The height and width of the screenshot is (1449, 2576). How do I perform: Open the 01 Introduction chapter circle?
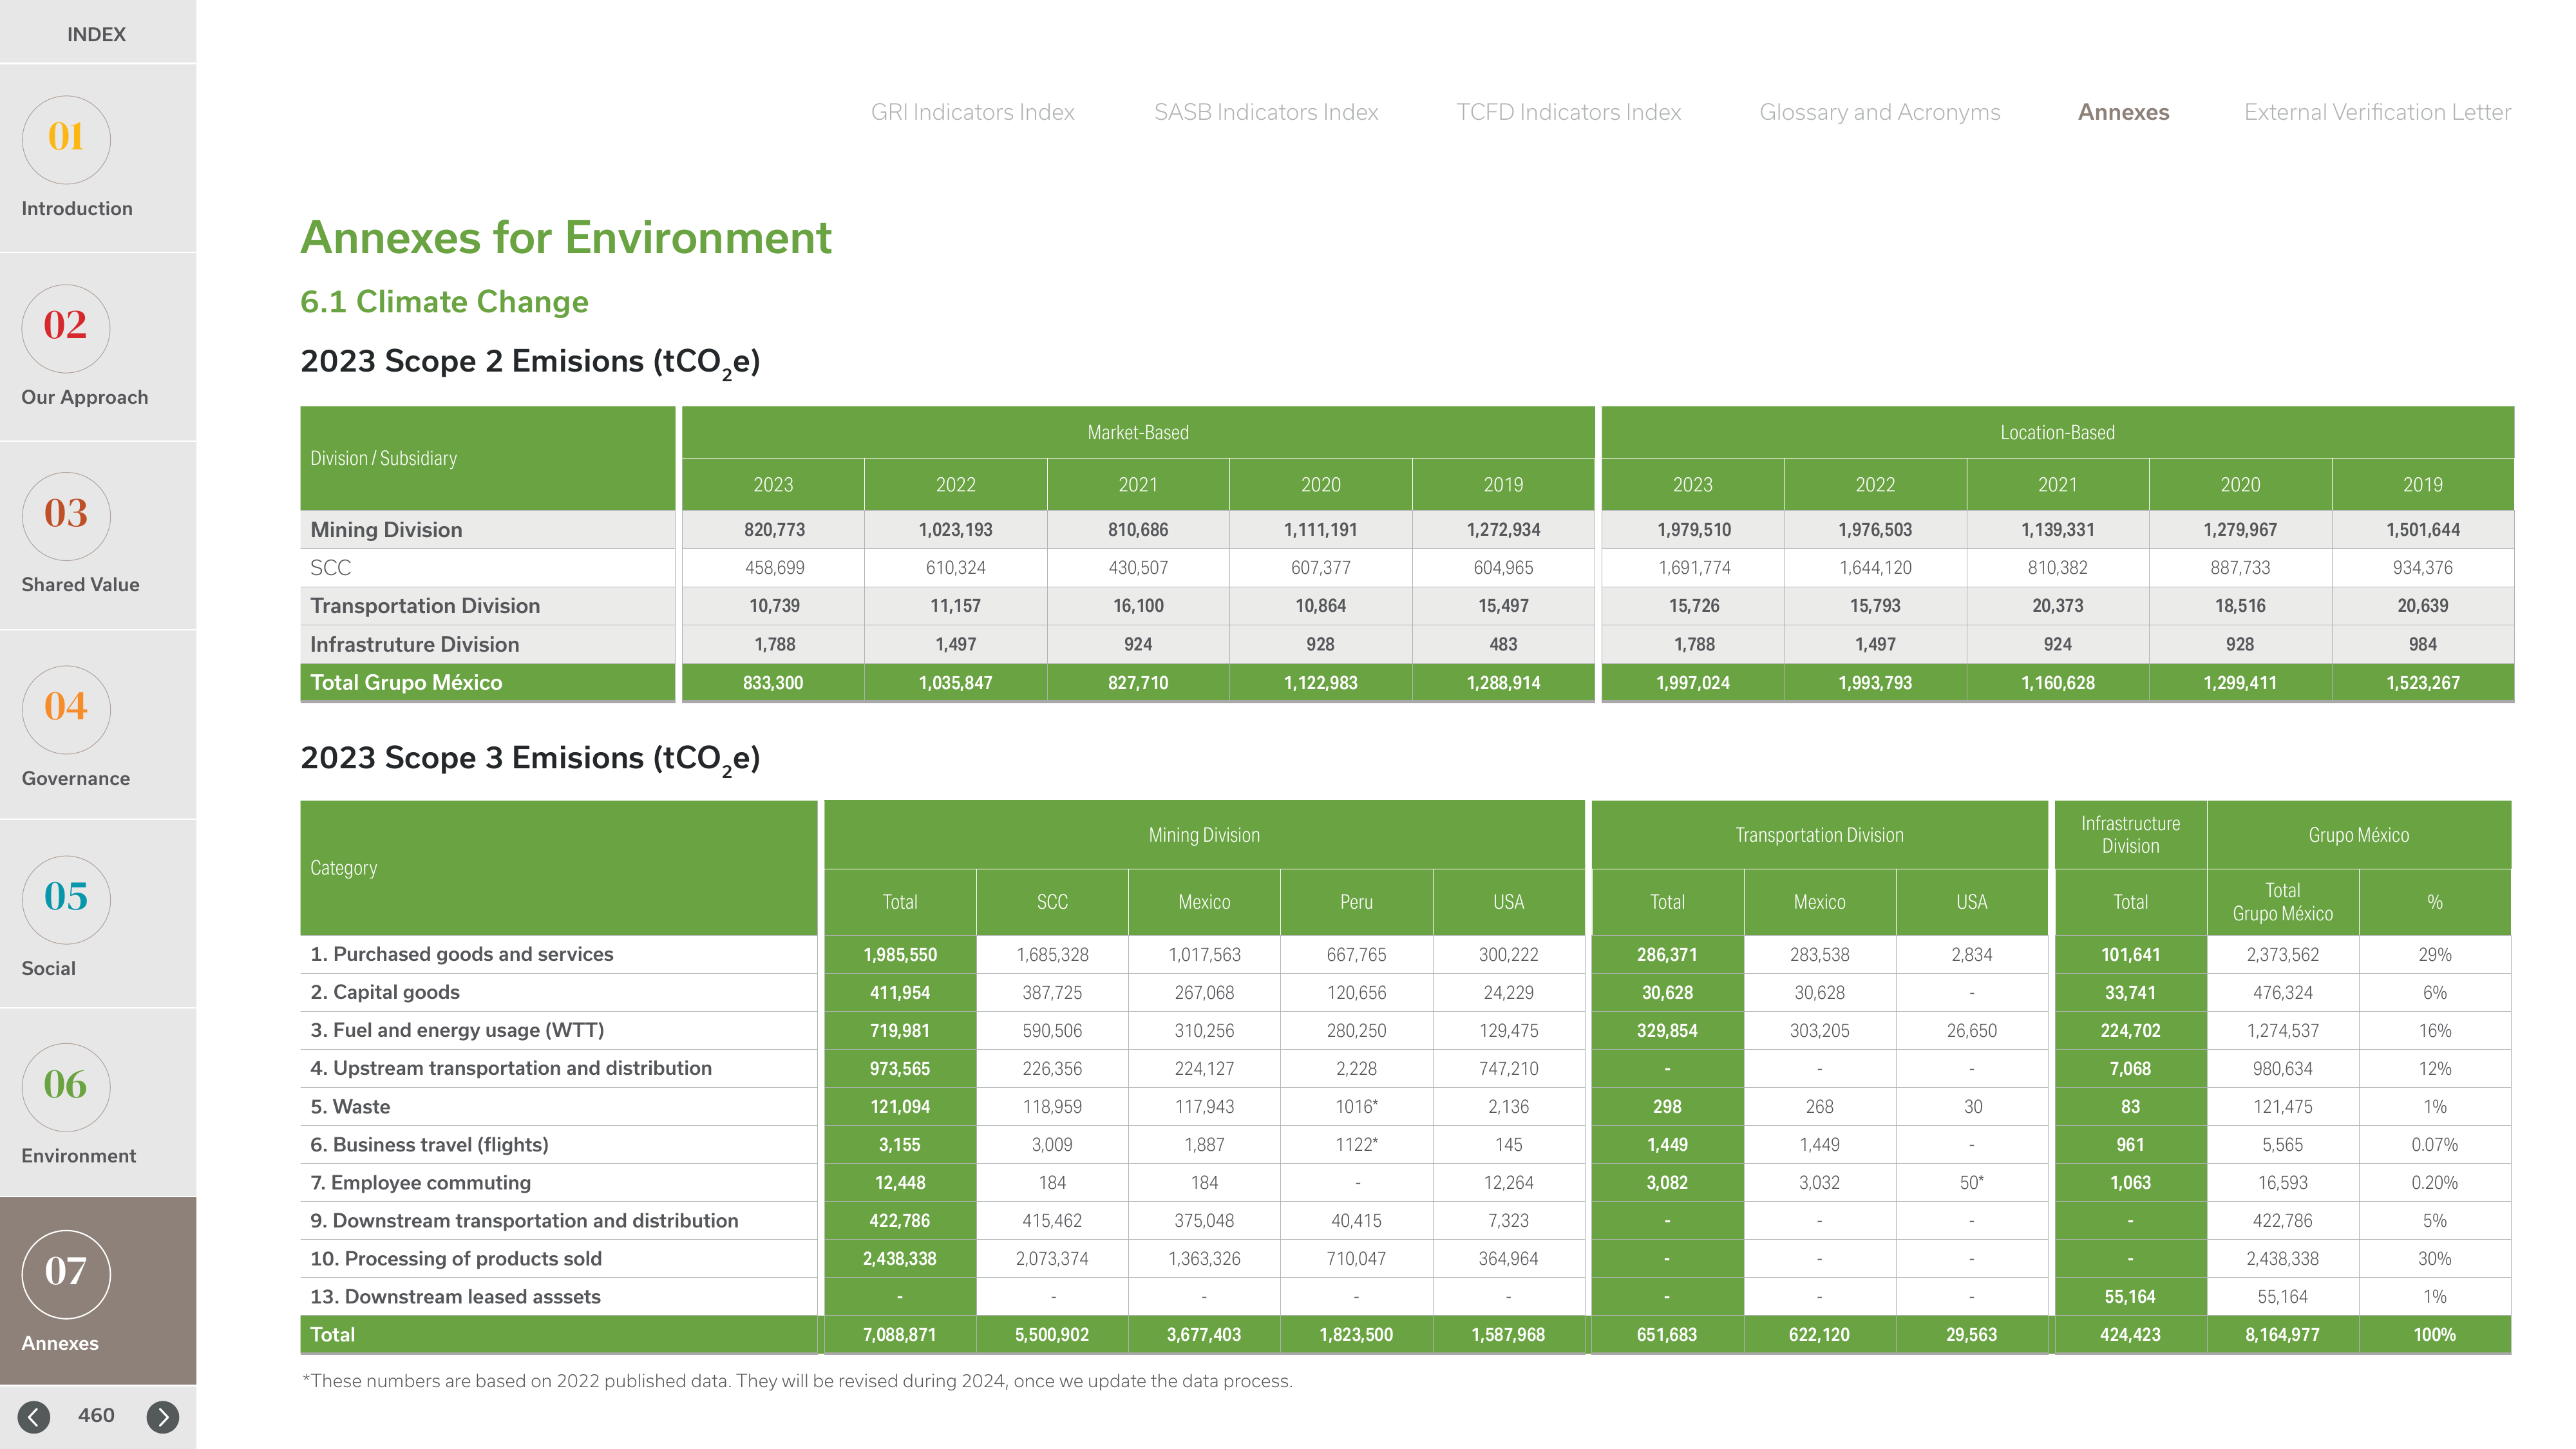click(x=66, y=139)
